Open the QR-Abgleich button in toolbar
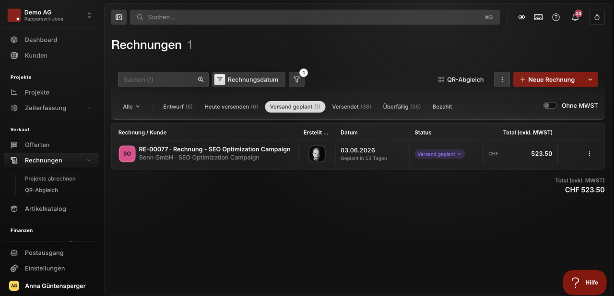The width and height of the screenshot is (614, 296). pos(461,80)
